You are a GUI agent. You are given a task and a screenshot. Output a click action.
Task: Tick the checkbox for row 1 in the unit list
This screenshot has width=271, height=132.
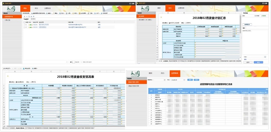click(24, 25)
